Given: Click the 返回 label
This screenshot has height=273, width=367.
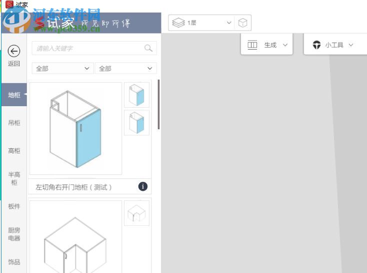Looking at the screenshot, I should point(14,64).
